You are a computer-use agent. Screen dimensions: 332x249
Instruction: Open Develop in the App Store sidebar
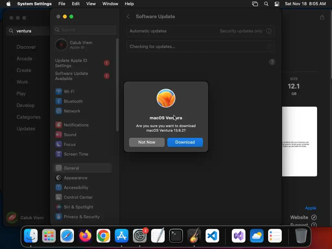click(25, 105)
